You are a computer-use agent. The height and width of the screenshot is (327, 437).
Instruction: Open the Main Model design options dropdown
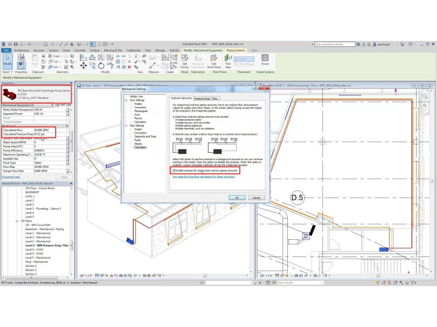click(300, 283)
